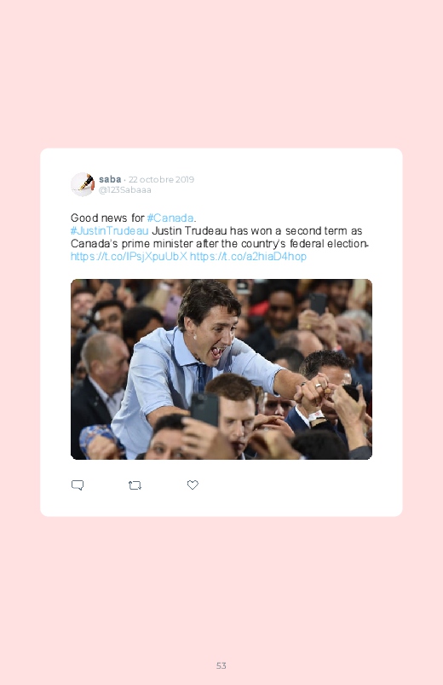The width and height of the screenshot is (443, 685).
Task: Click the sentence about a second term
Action: (x=256, y=230)
